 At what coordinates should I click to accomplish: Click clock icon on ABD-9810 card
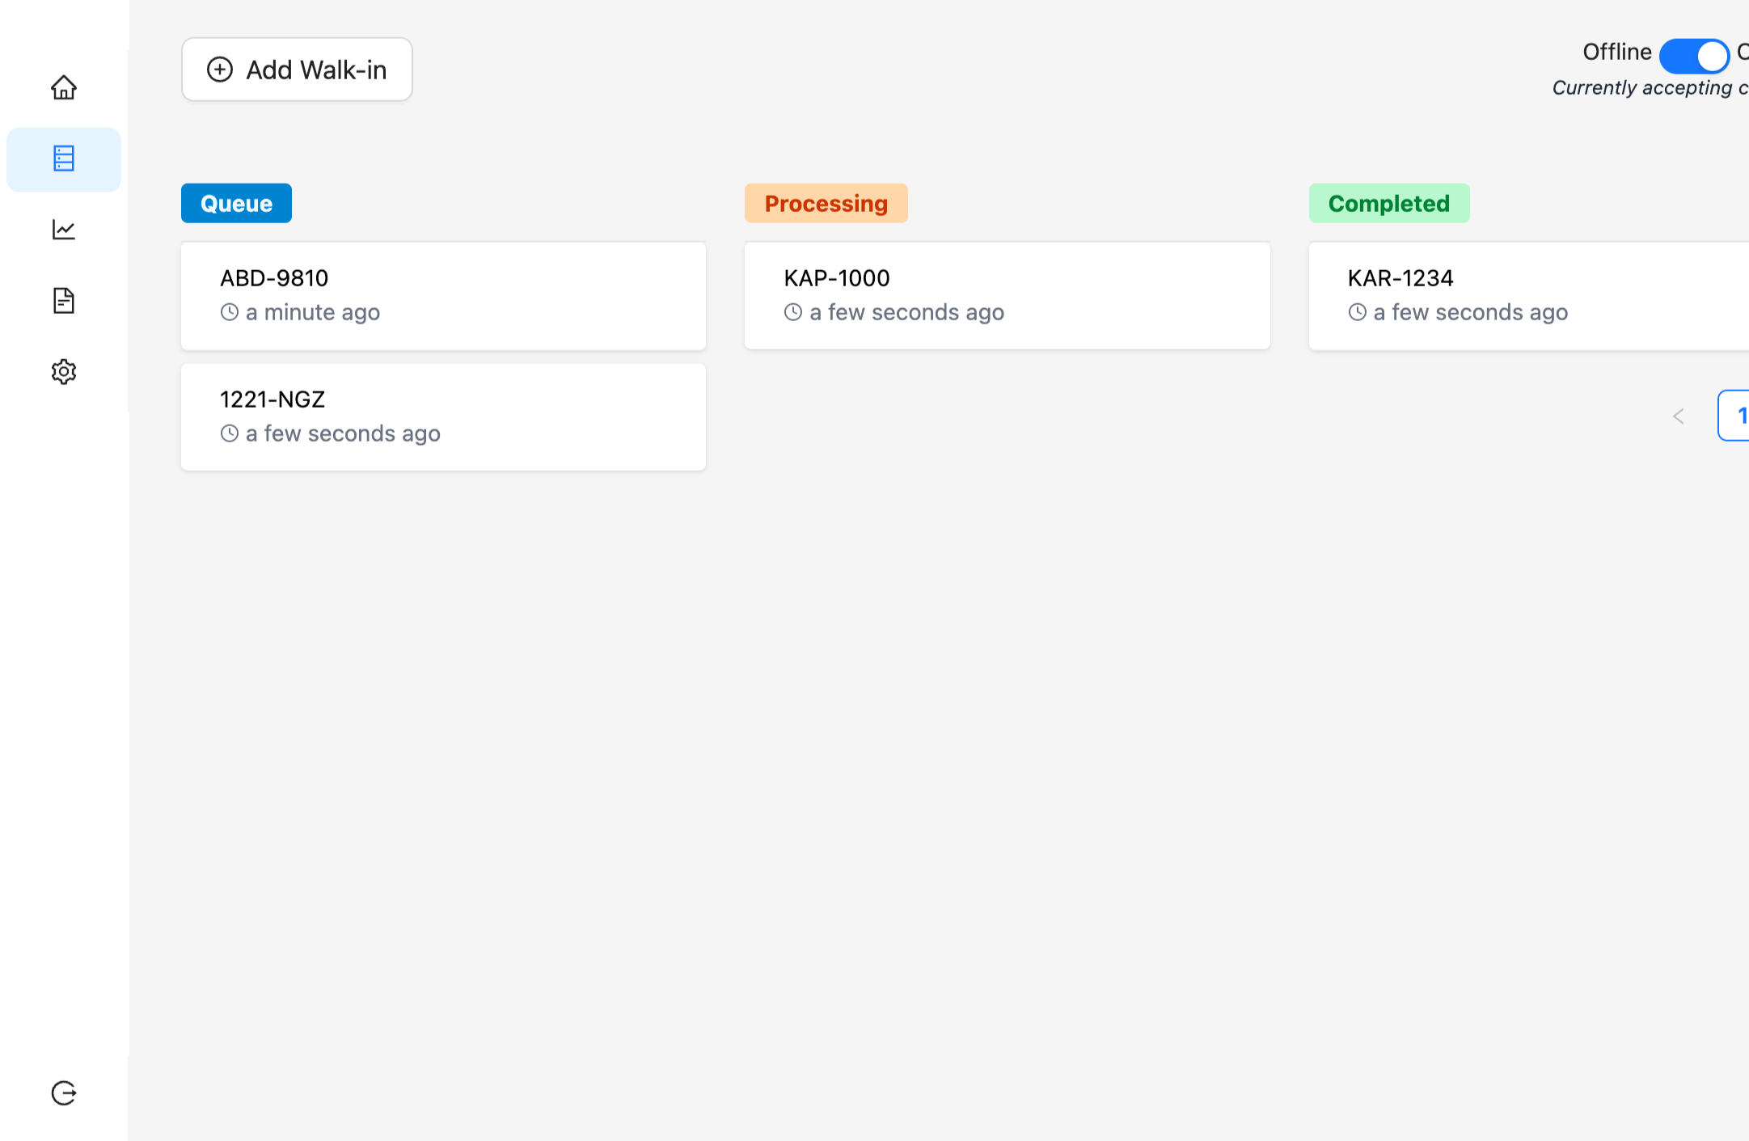(230, 312)
